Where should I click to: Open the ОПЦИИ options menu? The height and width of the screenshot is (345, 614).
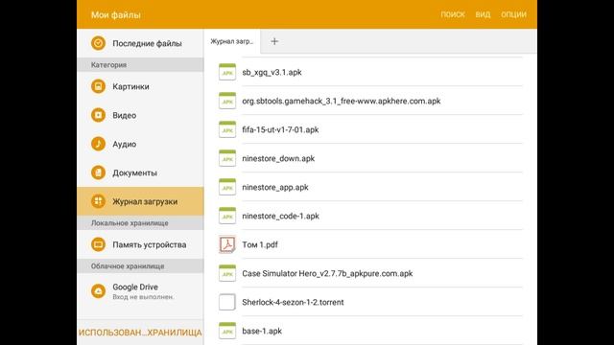coord(513,14)
